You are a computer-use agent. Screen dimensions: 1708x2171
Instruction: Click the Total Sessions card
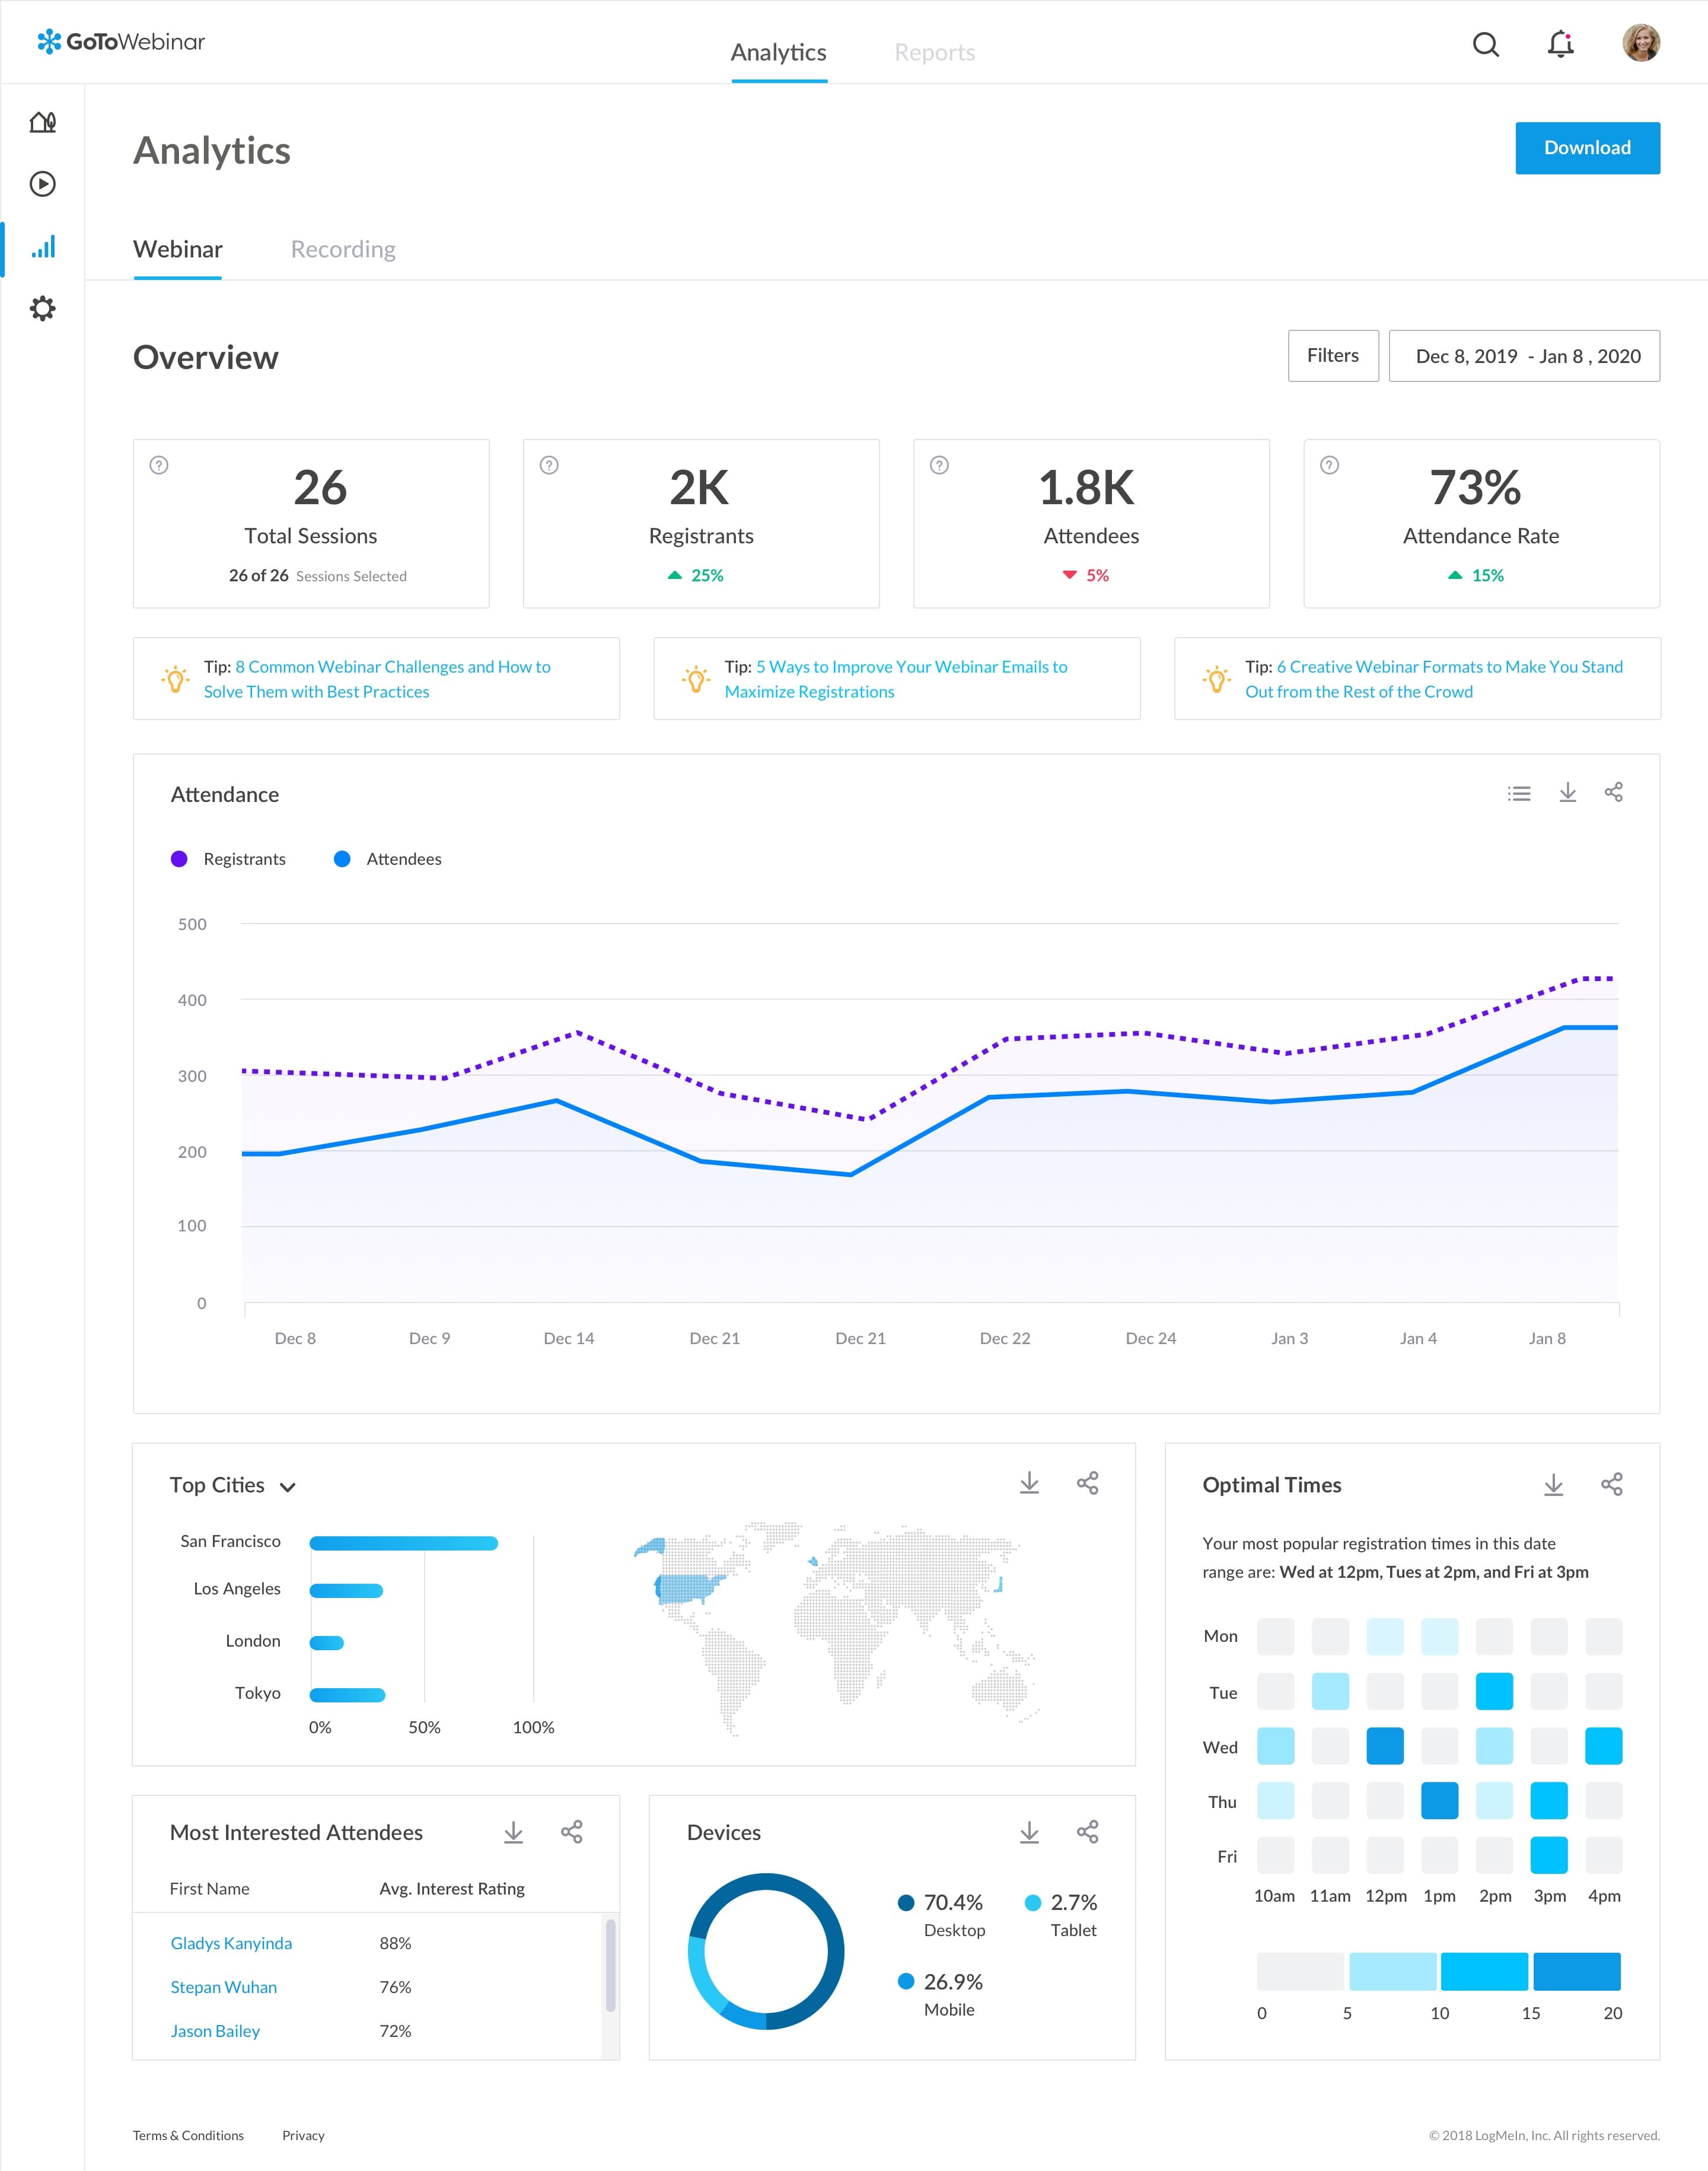point(311,523)
